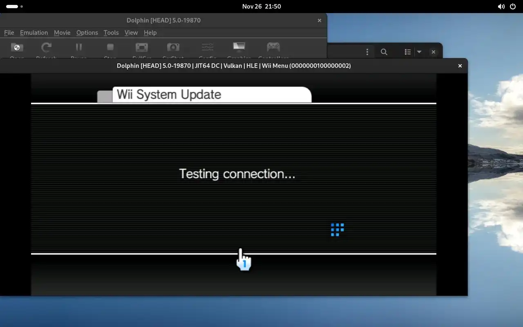
Task: Click the list view icon in background window
Action: (408, 52)
